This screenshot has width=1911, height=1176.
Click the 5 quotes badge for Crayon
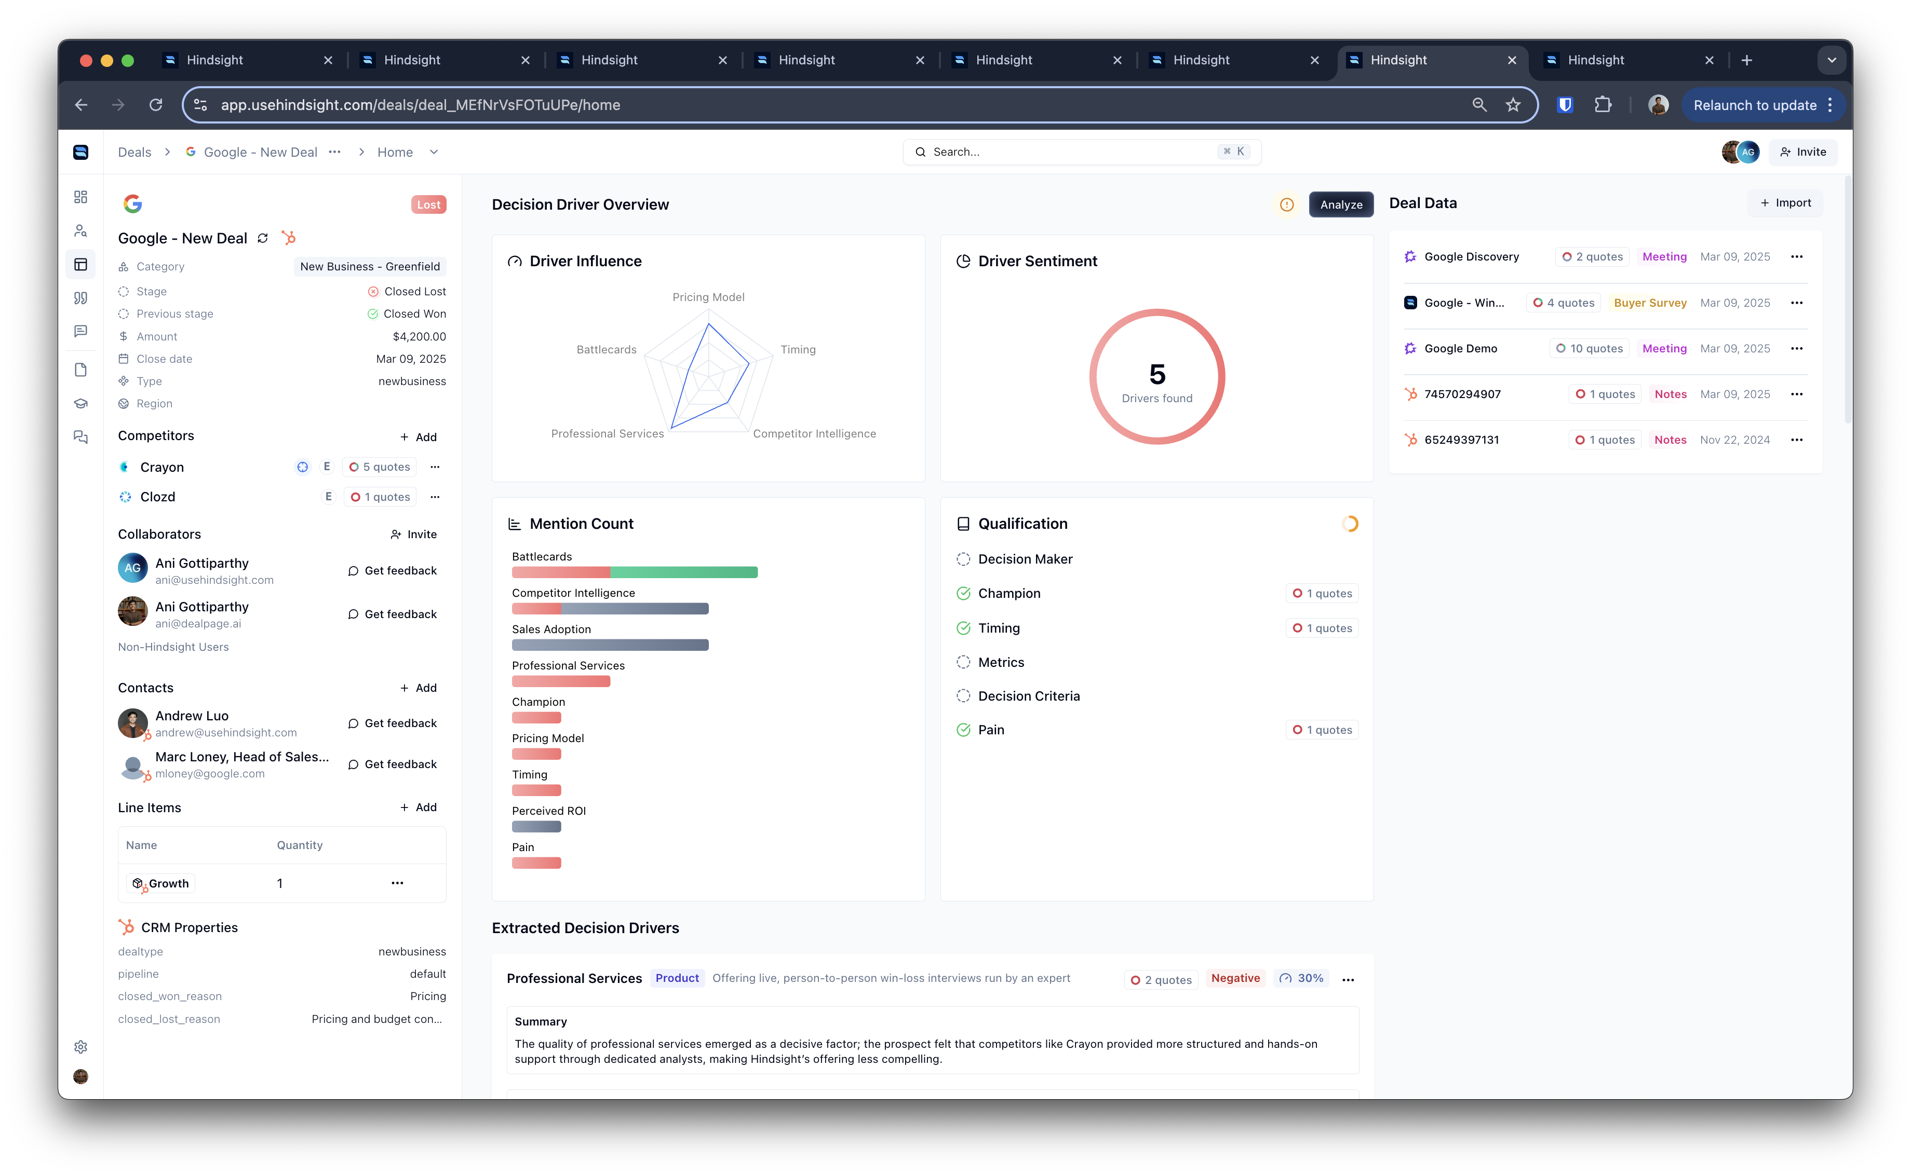point(380,468)
